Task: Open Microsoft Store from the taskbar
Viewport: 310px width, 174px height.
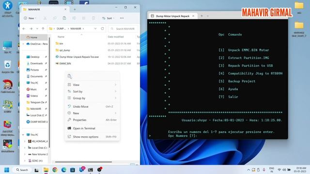Action: pyautogui.click(x=73, y=170)
